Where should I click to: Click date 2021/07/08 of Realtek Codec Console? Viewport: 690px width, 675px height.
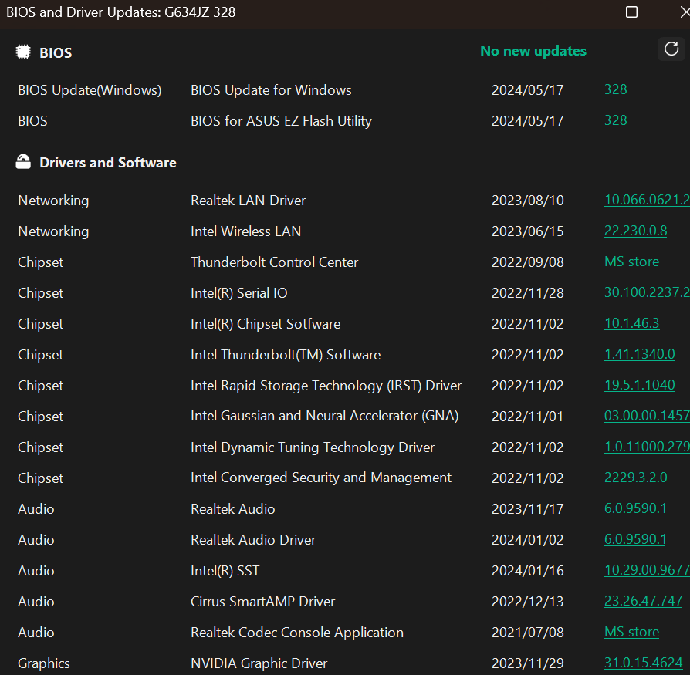pyautogui.click(x=527, y=633)
